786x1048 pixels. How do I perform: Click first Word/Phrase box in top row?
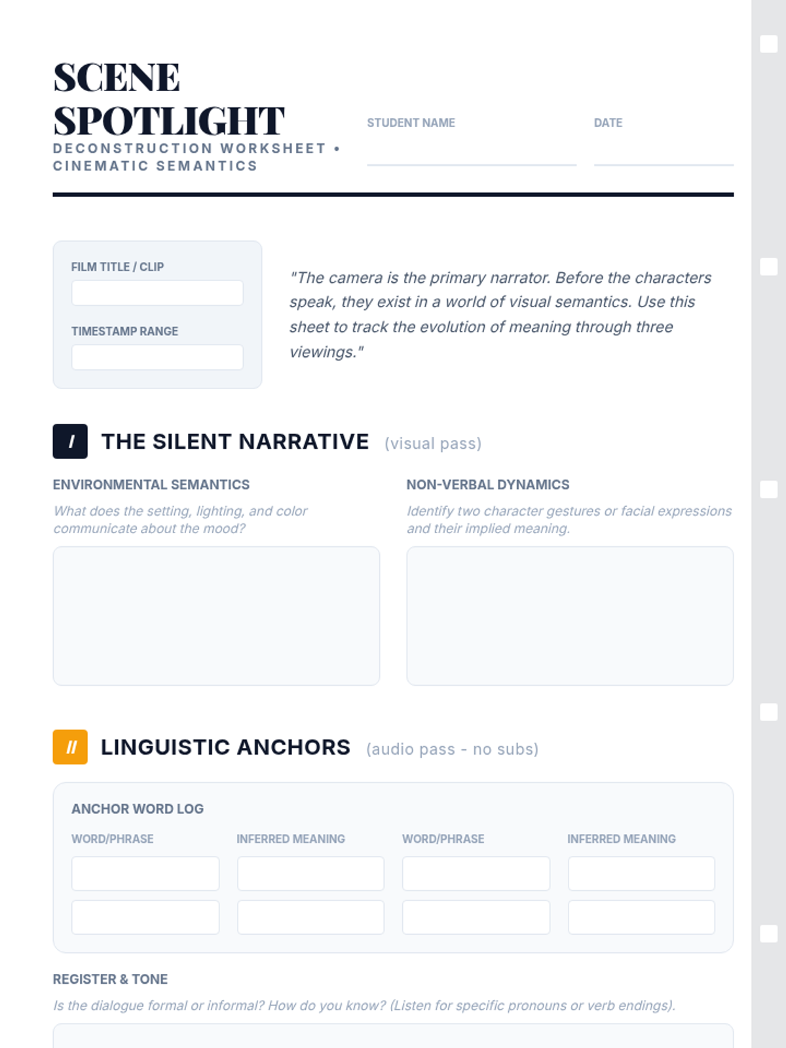point(145,873)
